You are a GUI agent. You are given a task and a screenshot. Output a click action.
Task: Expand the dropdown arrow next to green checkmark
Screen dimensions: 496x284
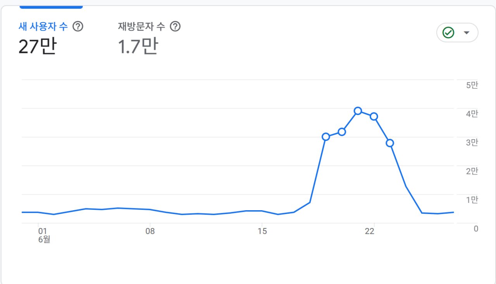coord(467,33)
